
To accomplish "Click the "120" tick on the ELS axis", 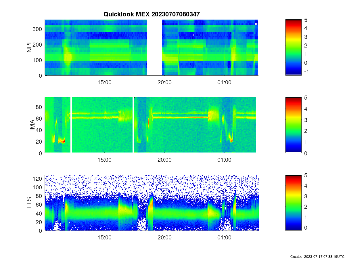I will tap(38, 179).
